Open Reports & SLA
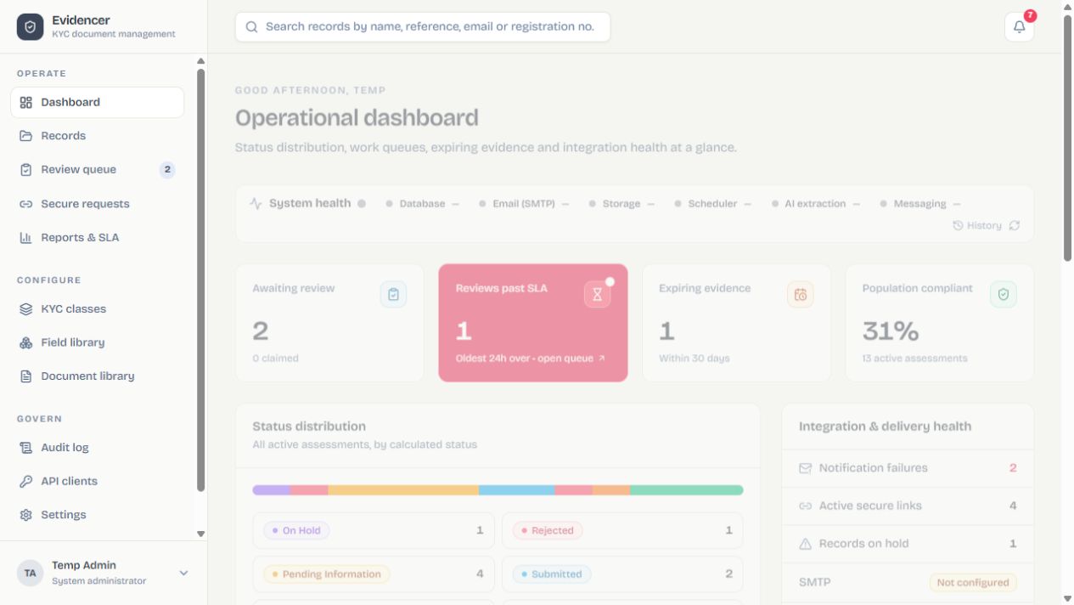The width and height of the screenshot is (1074, 605). click(x=98, y=238)
